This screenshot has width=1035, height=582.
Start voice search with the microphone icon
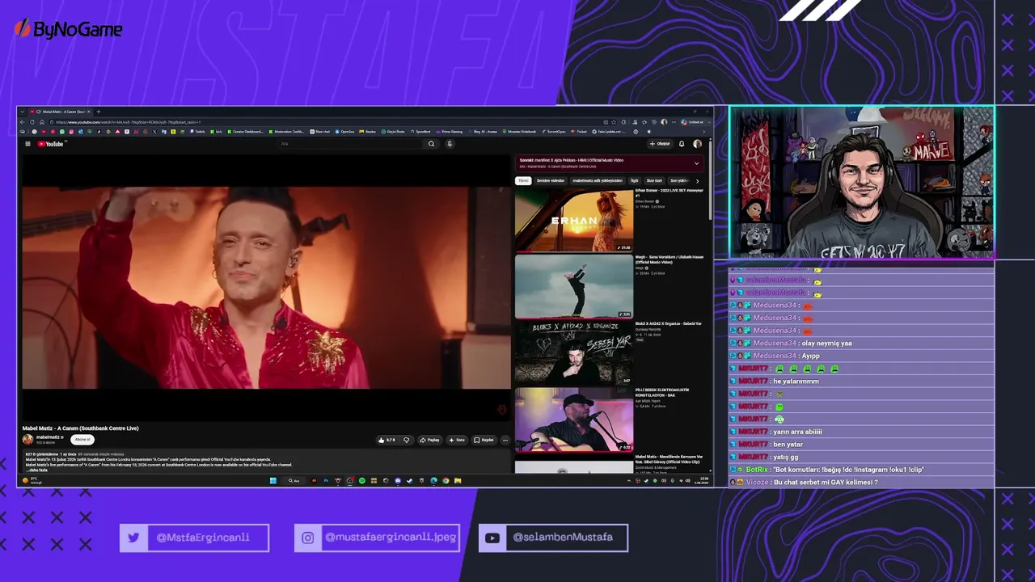[450, 144]
